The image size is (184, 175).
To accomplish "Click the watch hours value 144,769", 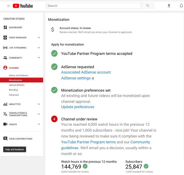I will point(71,167).
